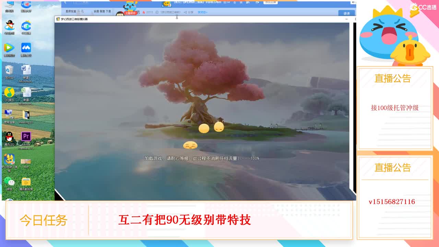
Task: Click the loading progress text 100%
Action: (255, 158)
